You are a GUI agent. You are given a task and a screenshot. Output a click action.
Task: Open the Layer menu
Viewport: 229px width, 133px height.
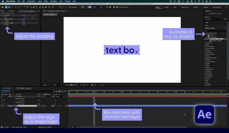click(x=40, y=1)
